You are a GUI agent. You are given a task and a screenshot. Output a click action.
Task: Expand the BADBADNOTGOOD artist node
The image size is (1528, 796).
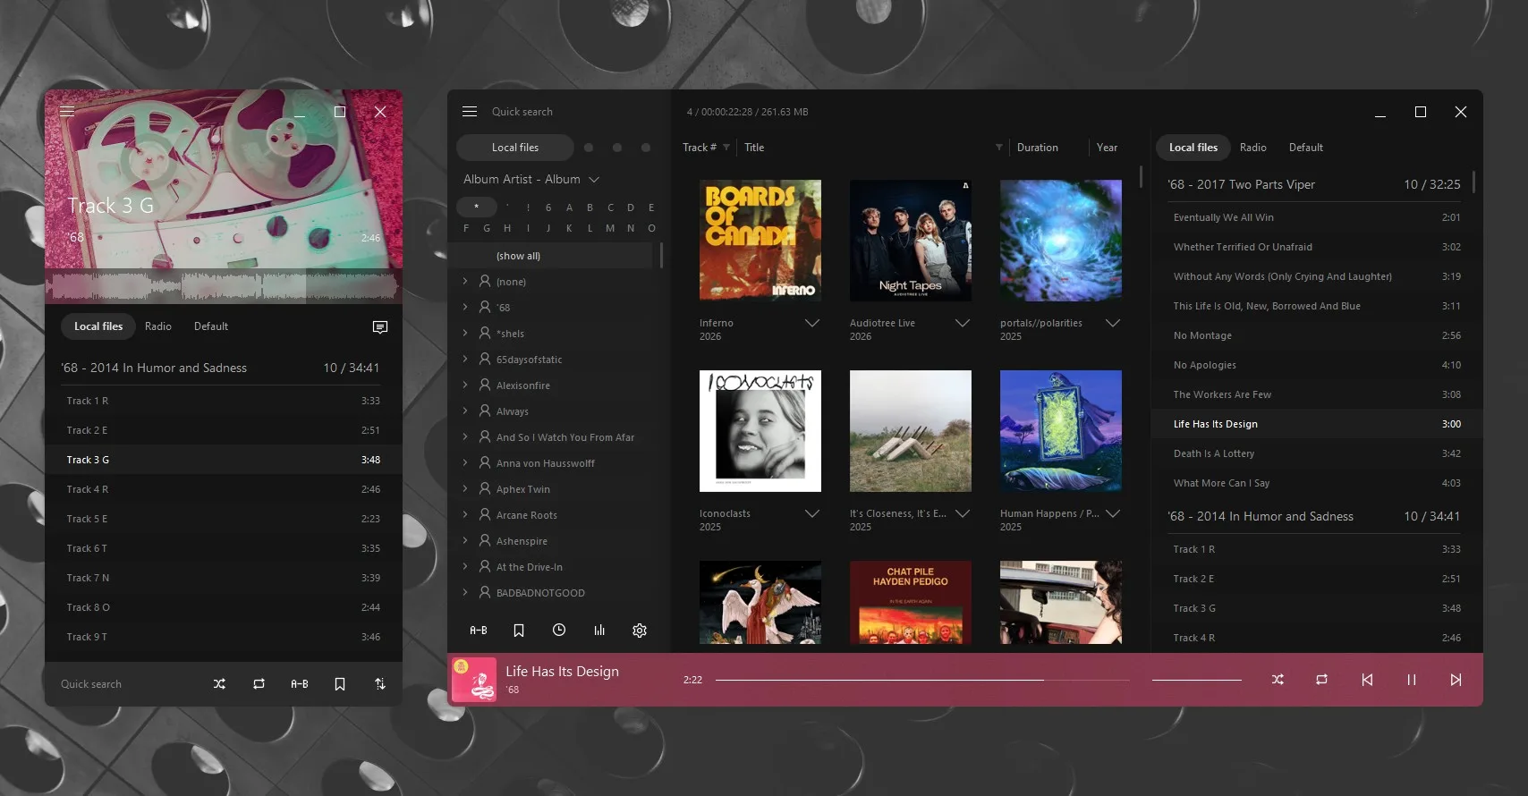click(x=465, y=592)
